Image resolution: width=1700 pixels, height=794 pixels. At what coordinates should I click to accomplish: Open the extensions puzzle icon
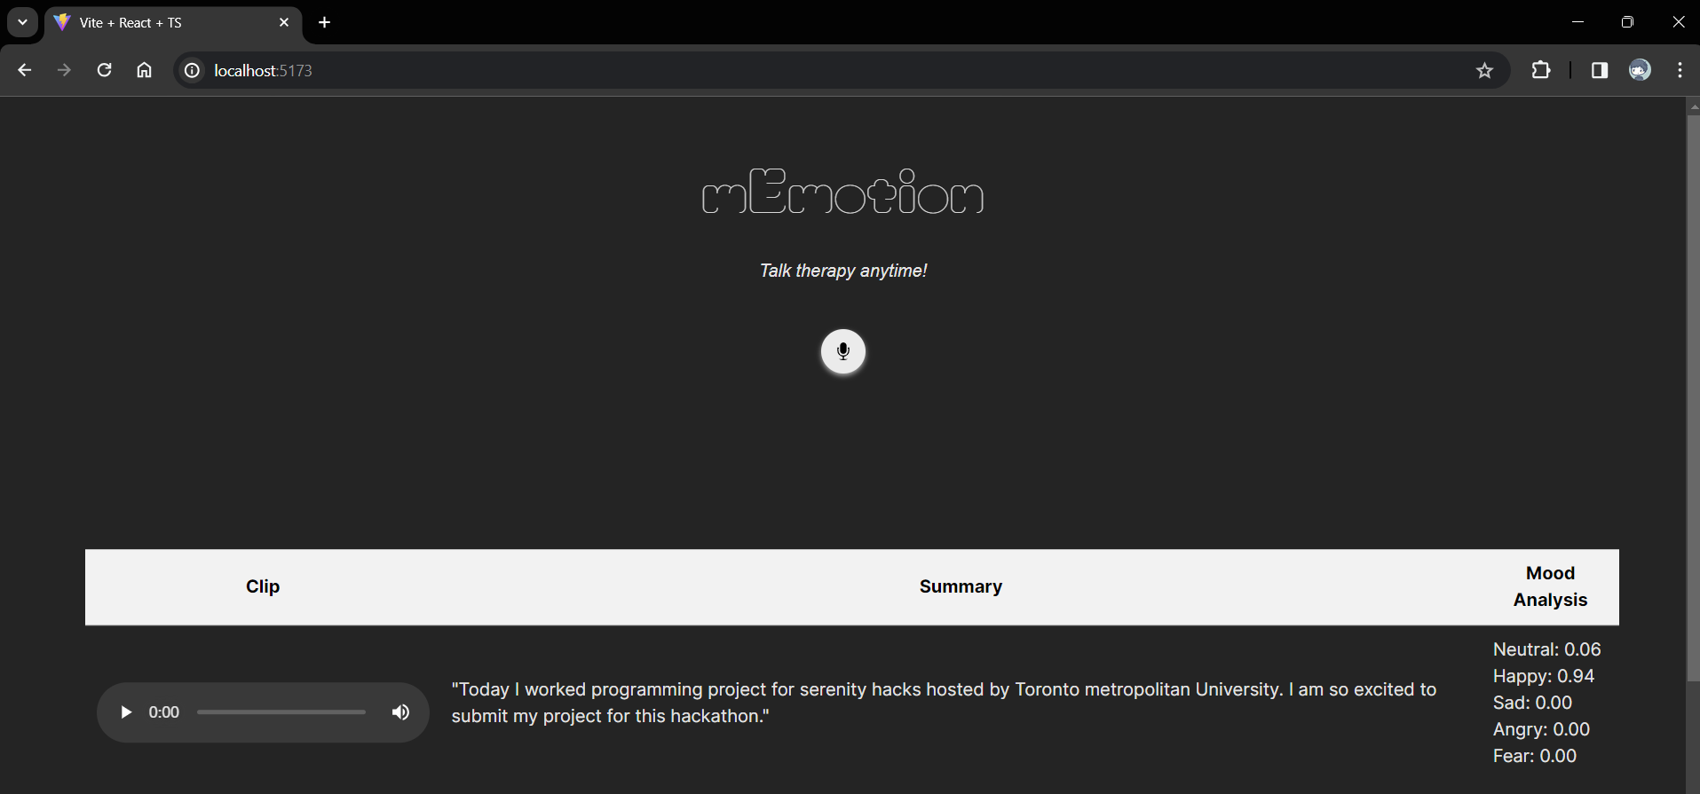(1541, 70)
